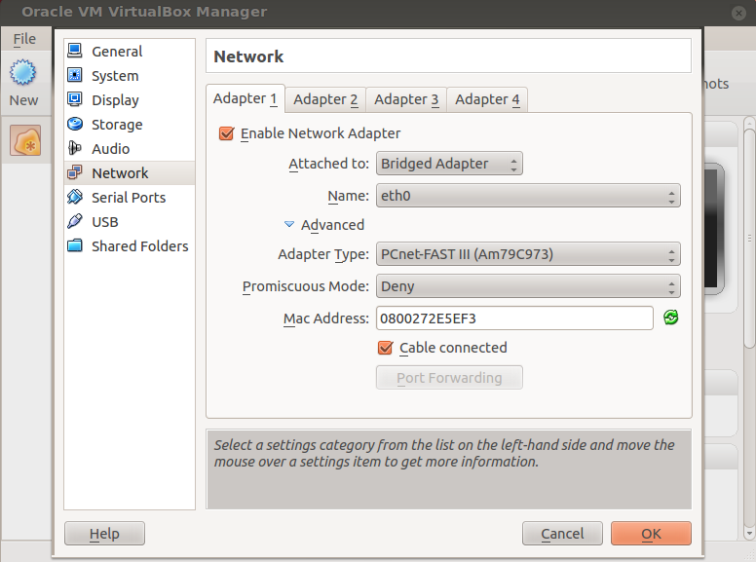Click the Port Forwarding button
756x562 pixels.
click(x=449, y=377)
